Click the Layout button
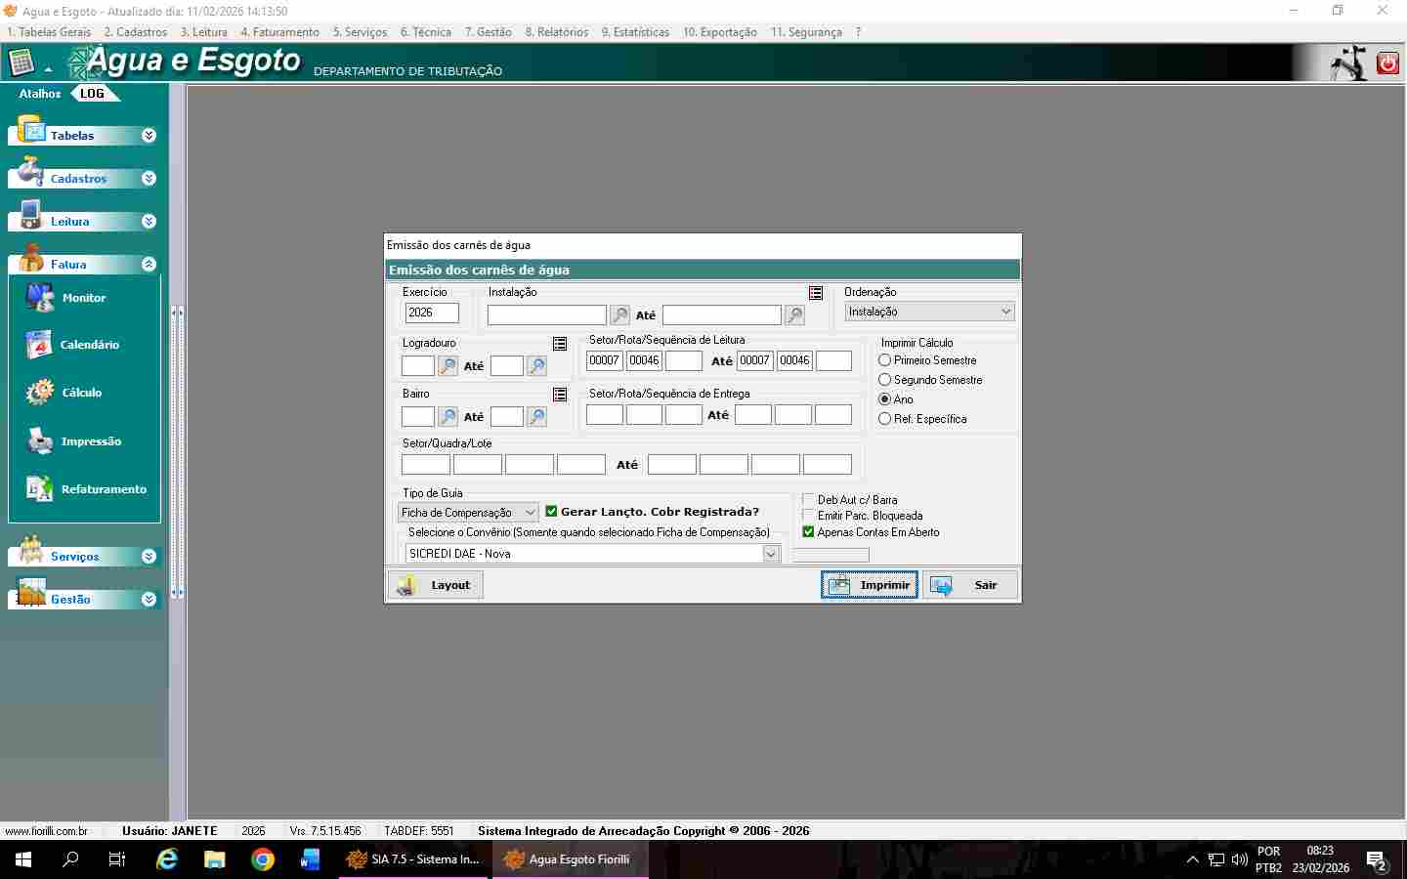The image size is (1407, 879). point(436,585)
